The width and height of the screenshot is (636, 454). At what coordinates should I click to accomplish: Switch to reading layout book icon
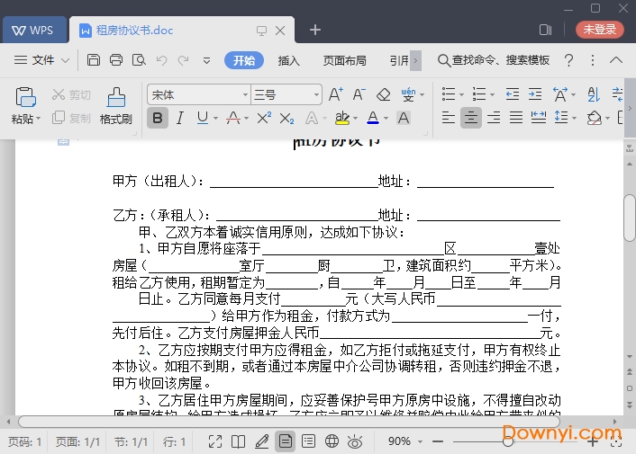[x=238, y=441]
